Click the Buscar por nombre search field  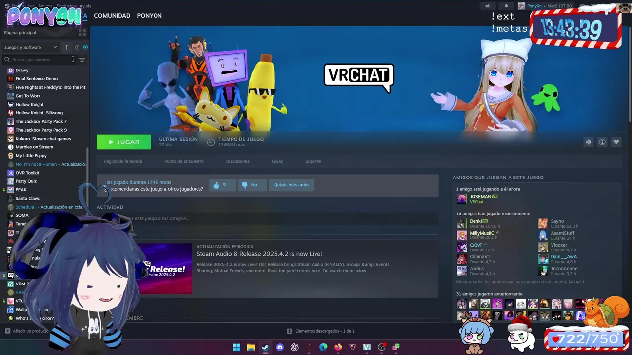pyautogui.click(x=39, y=60)
